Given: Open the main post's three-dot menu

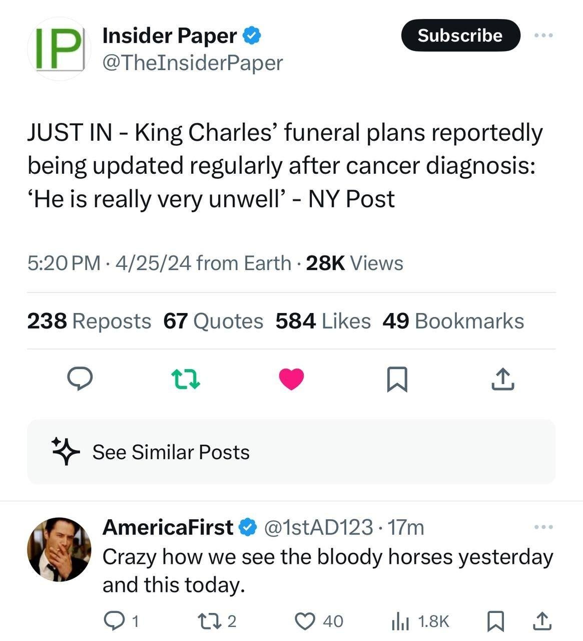Looking at the screenshot, I should click(544, 36).
